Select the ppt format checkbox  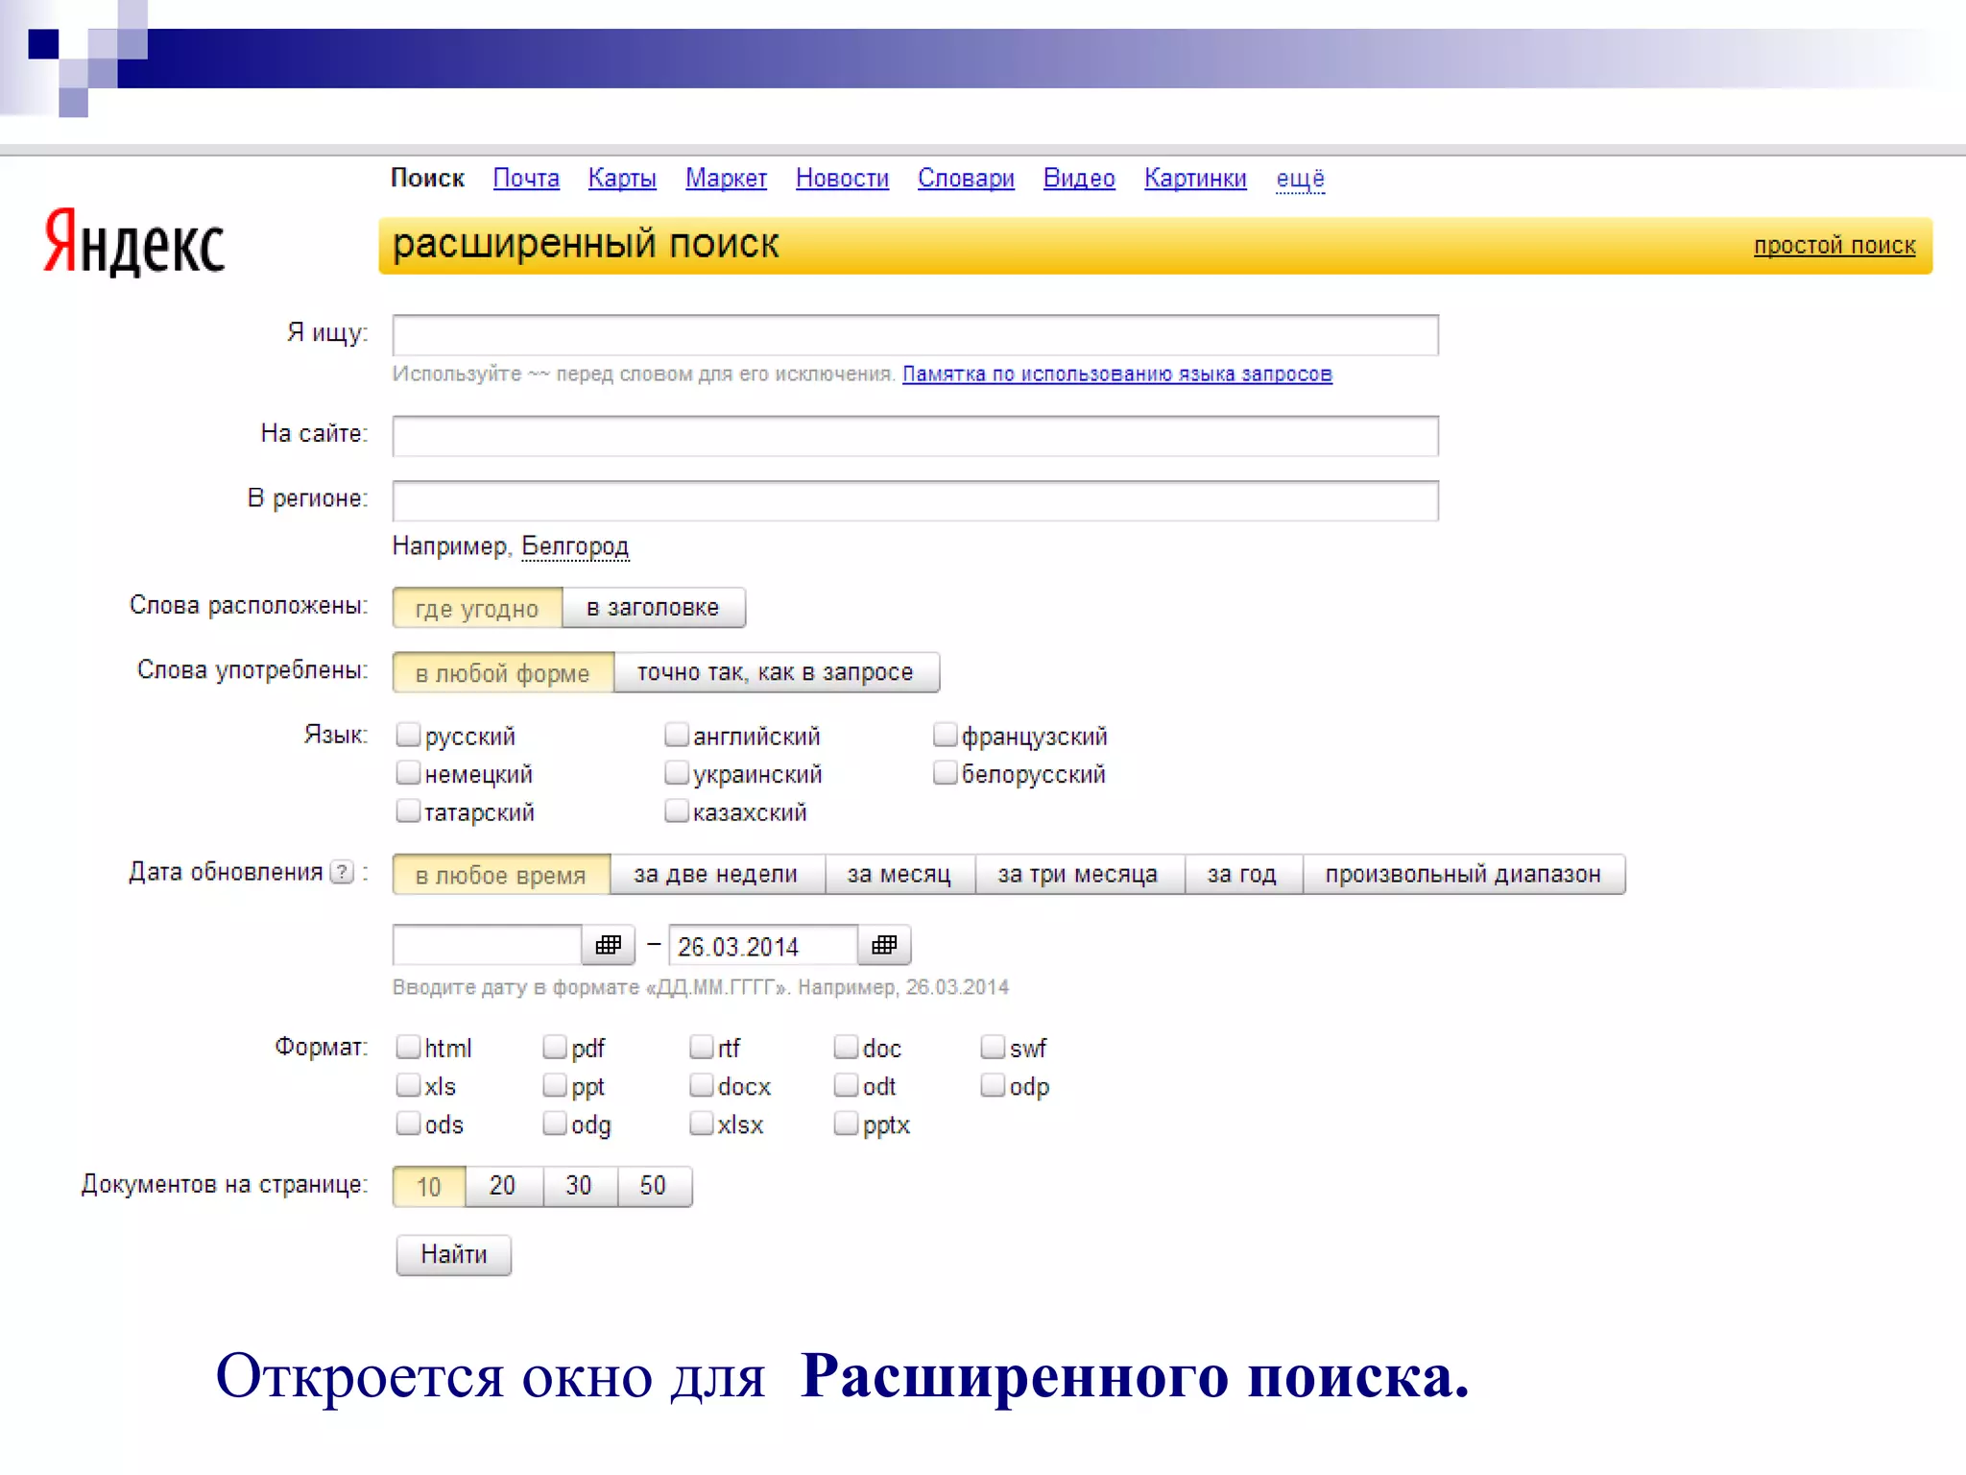(x=555, y=1085)
